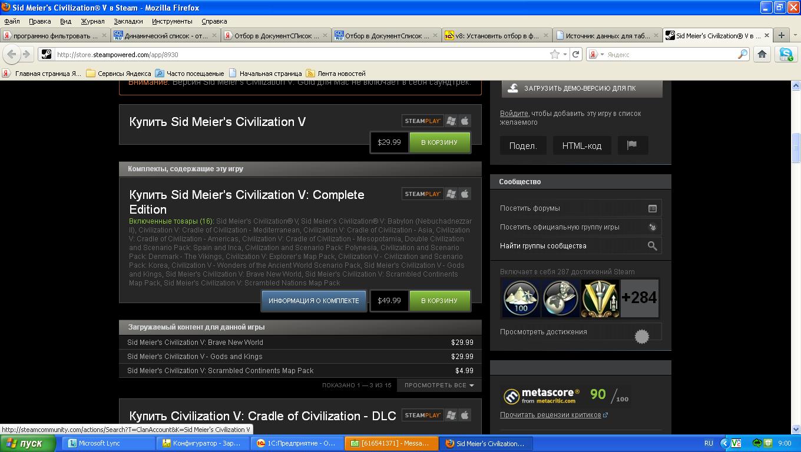Click in the Яндекс search field

pyautogui.click(x=671, y=54)
